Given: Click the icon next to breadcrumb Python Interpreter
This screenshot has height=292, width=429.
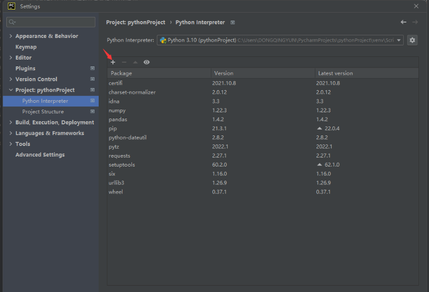Looking at the screenshot, I should [x=233, y=23].
